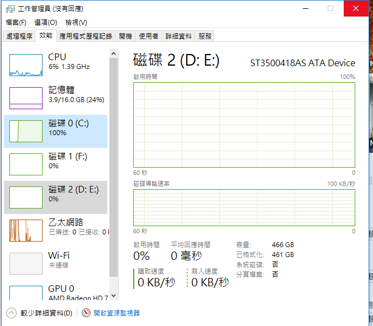Select the 磁碟 1 (F:) graph thumbnail
This screenshot has width=373, height=326.
tap(26, 164)
